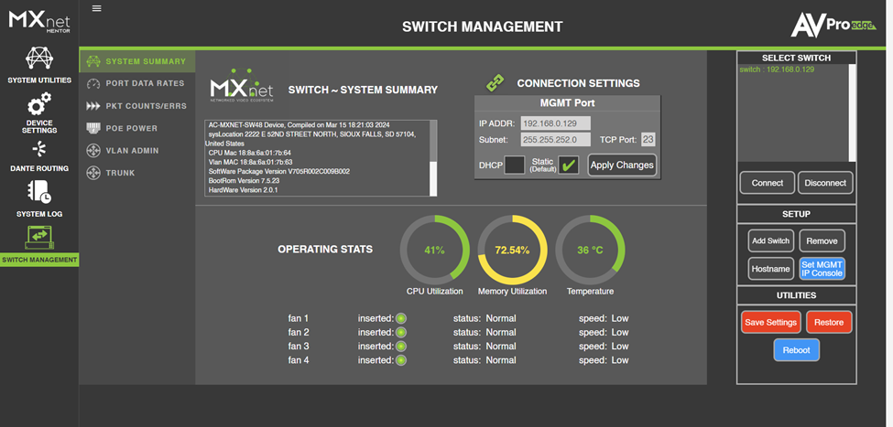The width and height of the screenshot is (893, 427).
Task: Select switch : 192.168.0.129 entry
Action: pos(777,69)
